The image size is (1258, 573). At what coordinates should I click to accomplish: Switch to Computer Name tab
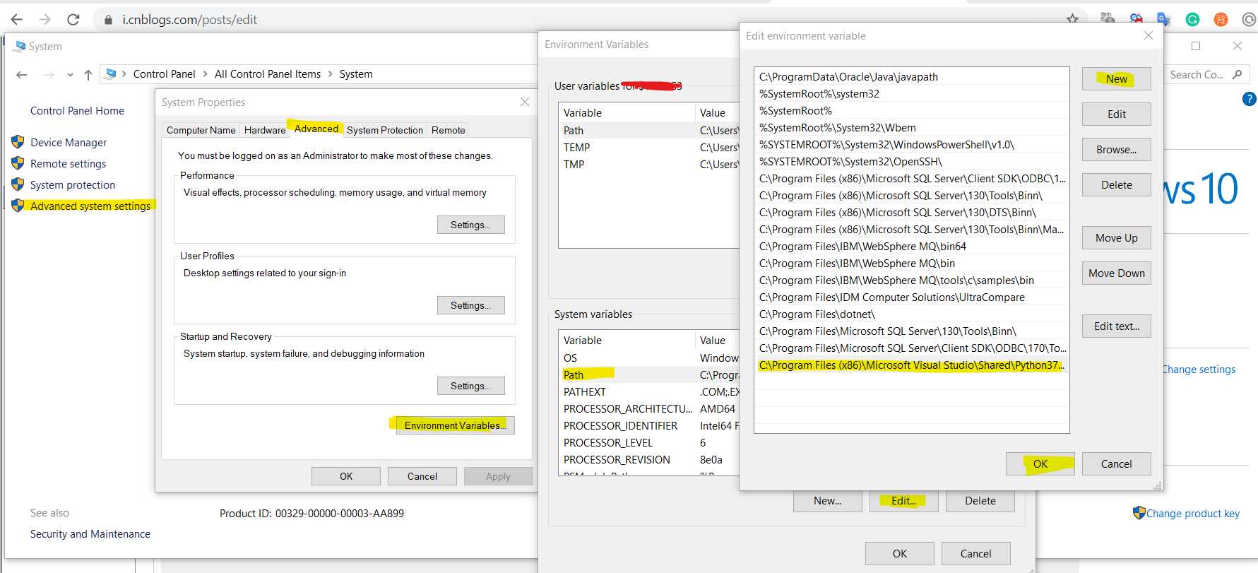(201, 130)
